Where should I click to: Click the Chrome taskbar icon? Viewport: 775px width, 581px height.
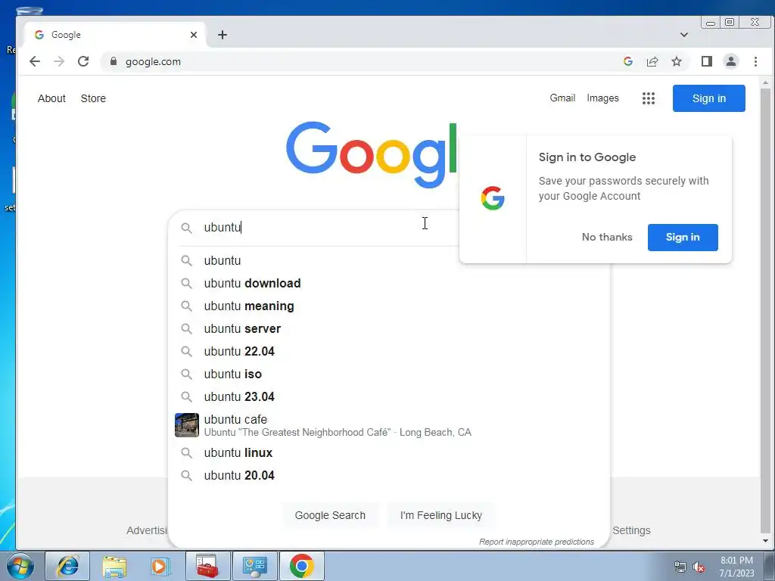301,566
